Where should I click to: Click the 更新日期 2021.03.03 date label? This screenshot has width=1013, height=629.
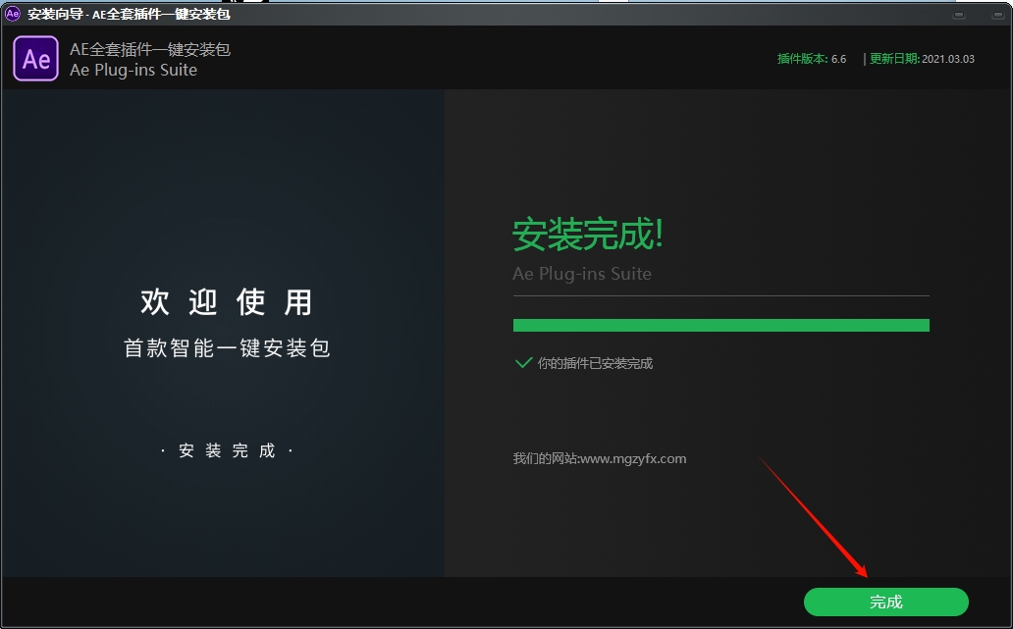pos(921,59)
